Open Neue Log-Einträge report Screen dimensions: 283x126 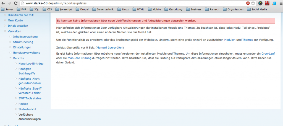(x=31, y=64)
